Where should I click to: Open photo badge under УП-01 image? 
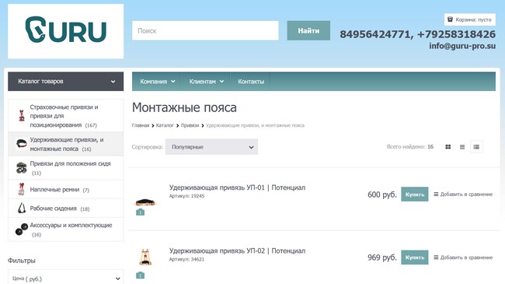coord(140,212)
